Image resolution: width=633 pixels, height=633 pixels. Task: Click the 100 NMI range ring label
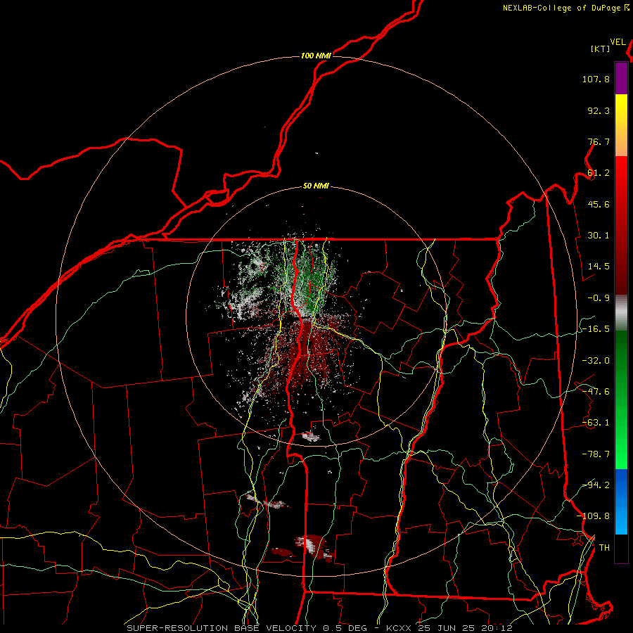tap(316, 56)
